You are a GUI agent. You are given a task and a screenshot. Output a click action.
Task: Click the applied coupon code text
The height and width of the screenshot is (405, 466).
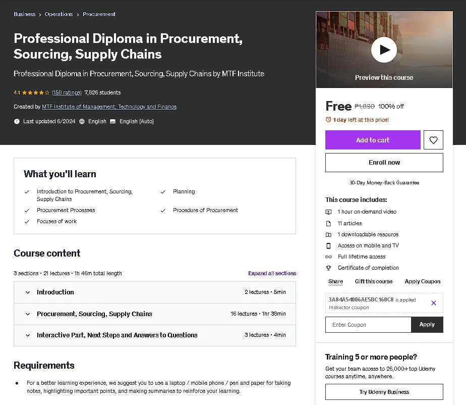pyautogui.click(x=361, y=299)
